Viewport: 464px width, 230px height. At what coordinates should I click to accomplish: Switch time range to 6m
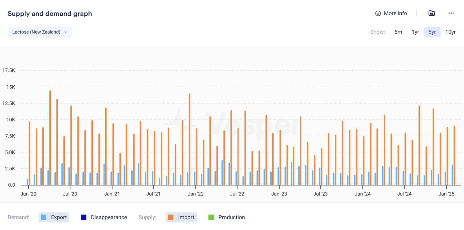pos(398,32)
